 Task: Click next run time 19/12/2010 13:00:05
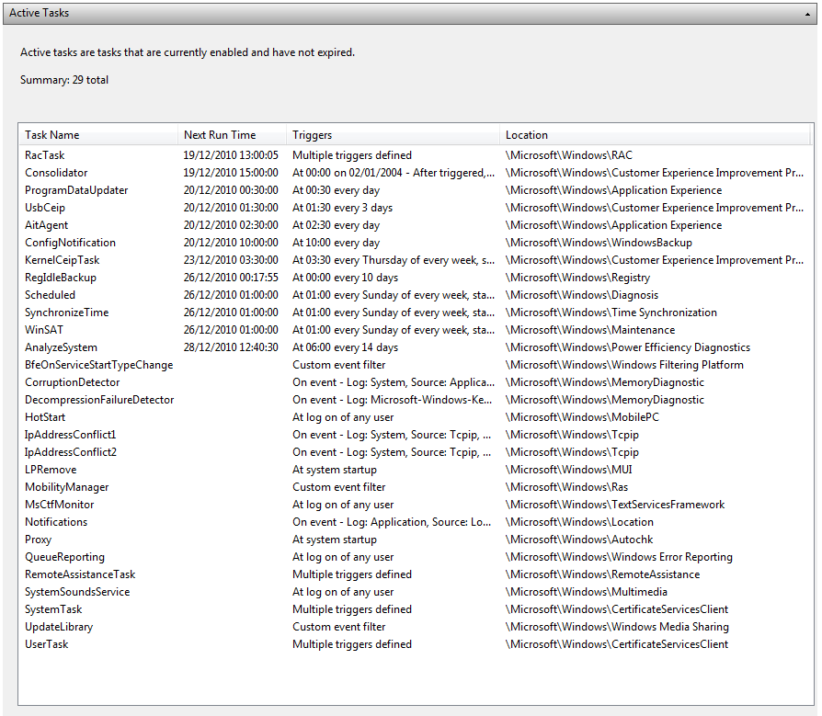[x=231, y=155]
